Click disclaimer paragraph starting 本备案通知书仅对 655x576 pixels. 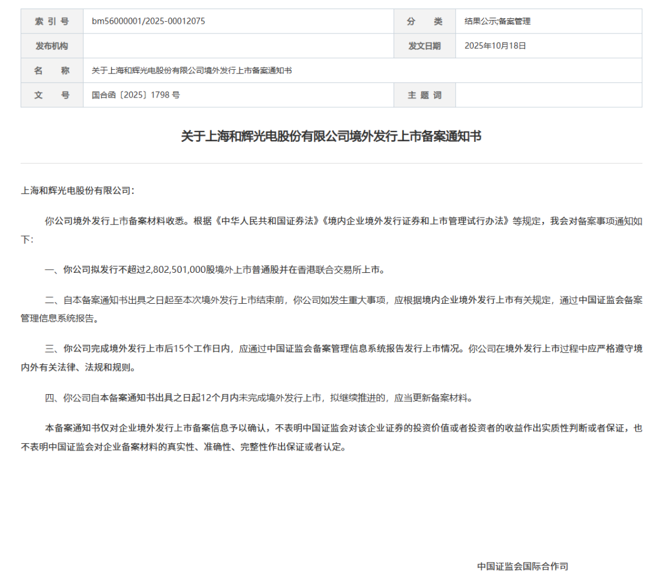click(331, 437)
